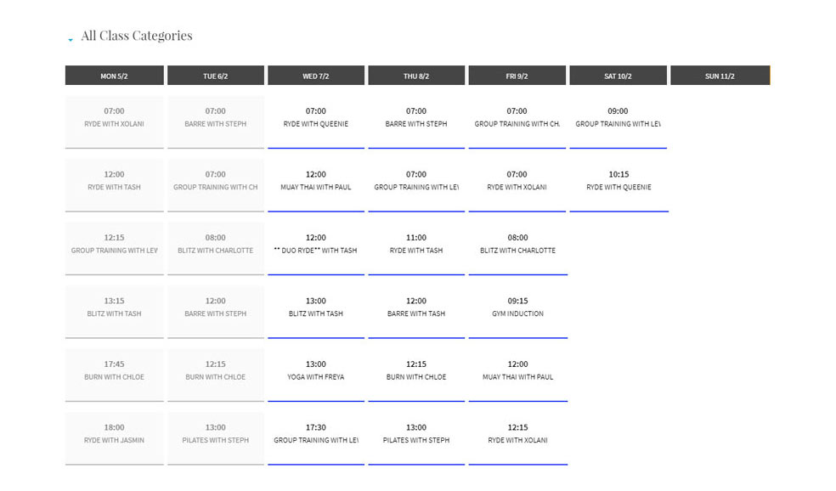
Task: Select the THU 8/2 day tab
Action: tap(416, 76)
